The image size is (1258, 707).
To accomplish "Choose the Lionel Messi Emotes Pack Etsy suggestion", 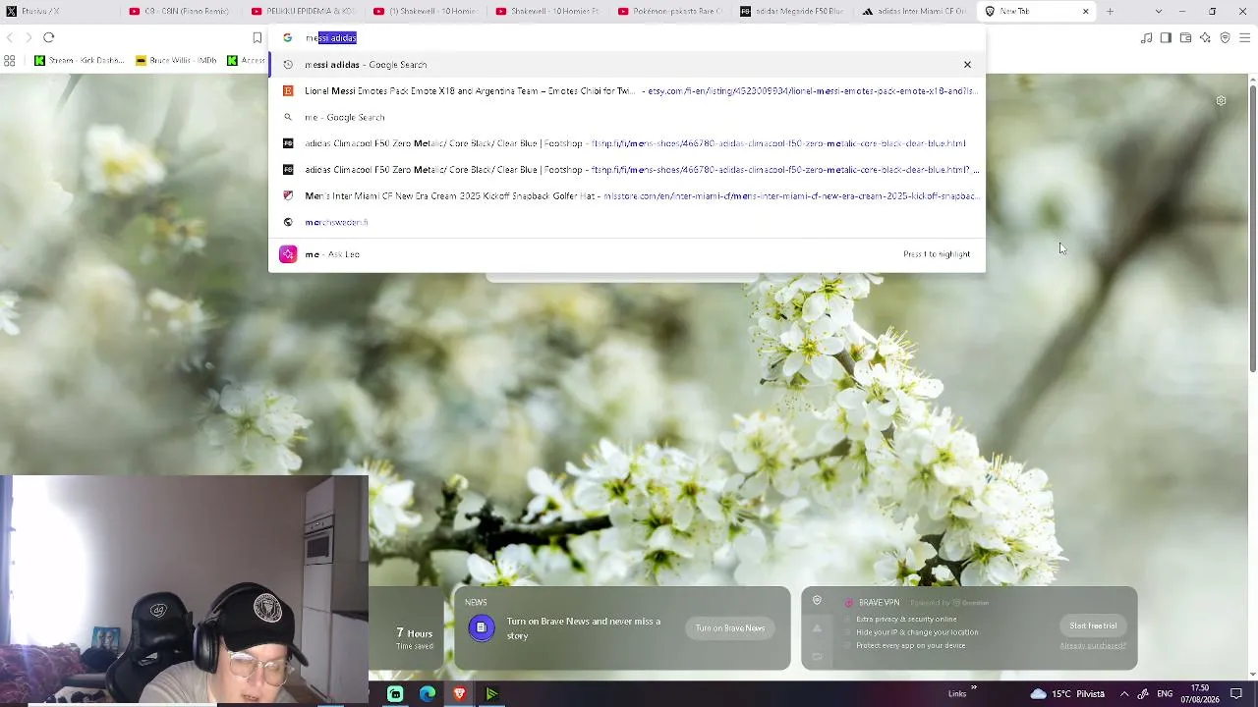I will [x=626, y=91].
